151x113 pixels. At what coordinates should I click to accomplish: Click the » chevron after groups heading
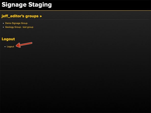coord(41,16)
